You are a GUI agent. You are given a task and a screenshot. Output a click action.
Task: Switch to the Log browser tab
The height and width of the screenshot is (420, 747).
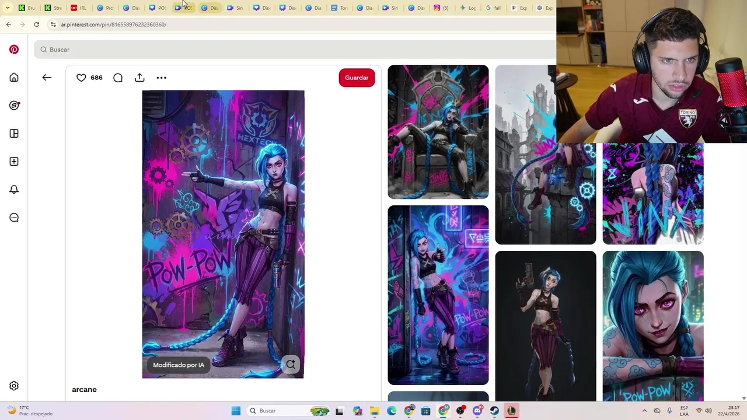click(468, 8)
